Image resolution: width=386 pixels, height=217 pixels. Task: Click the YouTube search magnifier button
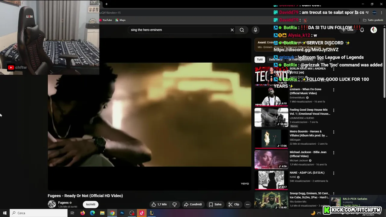coord(242,30)
